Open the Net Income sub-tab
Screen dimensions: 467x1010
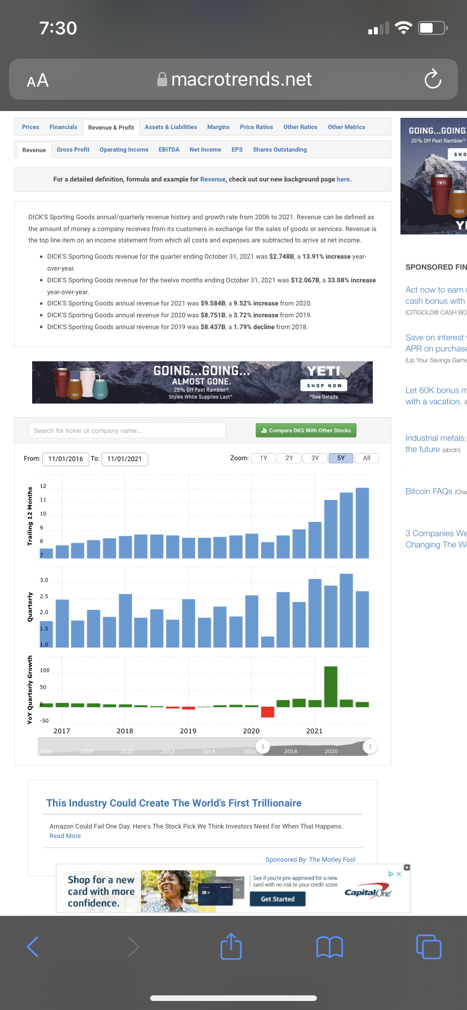pos(205,150)
